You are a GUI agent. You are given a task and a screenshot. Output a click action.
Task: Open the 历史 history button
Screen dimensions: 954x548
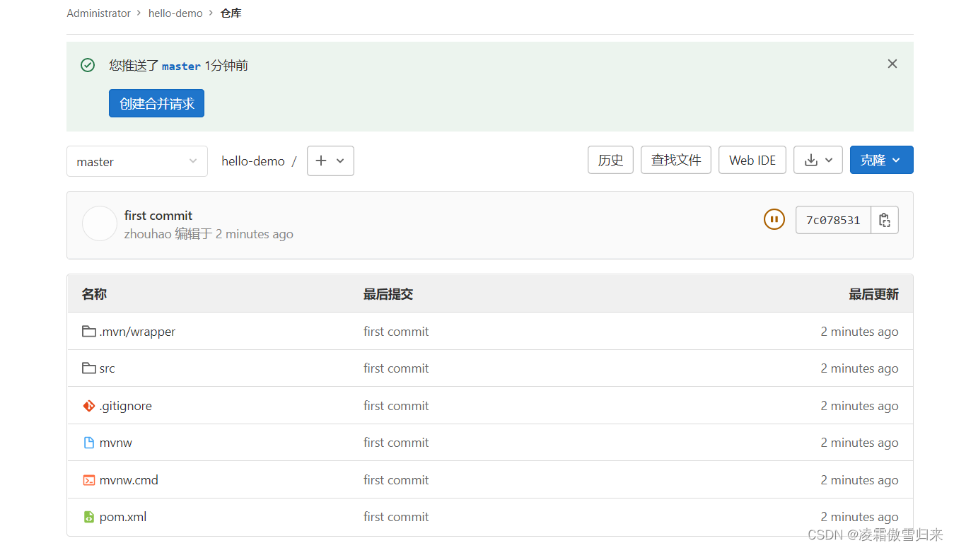610,160
